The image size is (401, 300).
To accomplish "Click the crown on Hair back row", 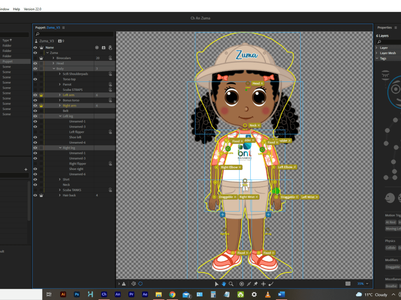I will (41, 196).
